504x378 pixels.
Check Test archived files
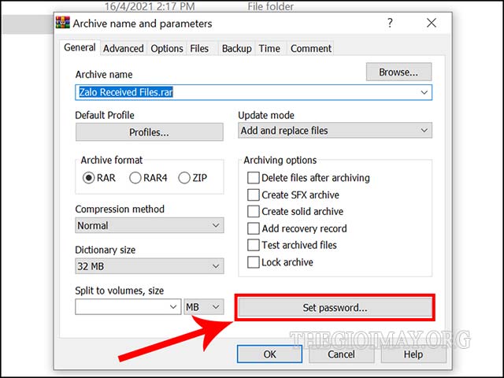point(254,245)
